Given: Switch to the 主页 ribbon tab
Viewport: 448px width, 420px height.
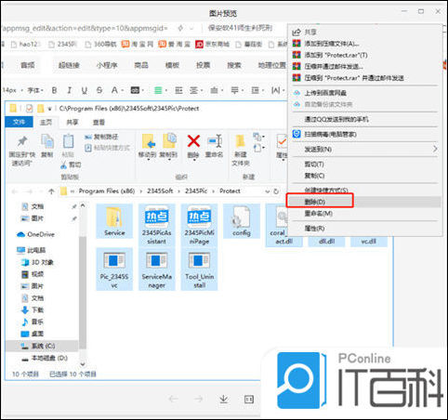Looking at the screenshot, I should [46, 123].
